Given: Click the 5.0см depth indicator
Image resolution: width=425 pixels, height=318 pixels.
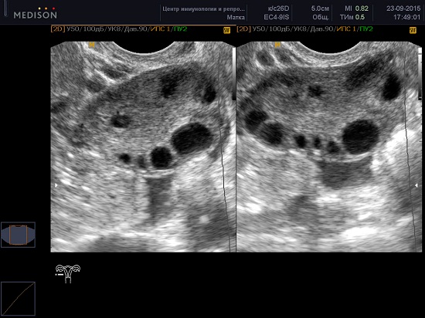Looking at the screenshot, I should [x=320, y=8].
